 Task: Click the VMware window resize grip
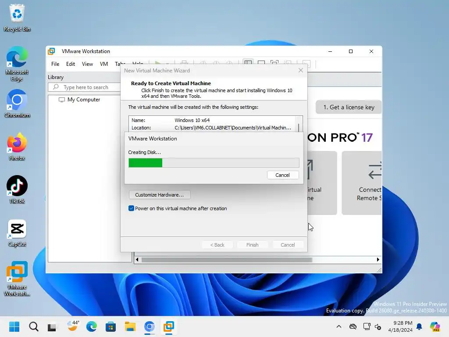point(379,270)
